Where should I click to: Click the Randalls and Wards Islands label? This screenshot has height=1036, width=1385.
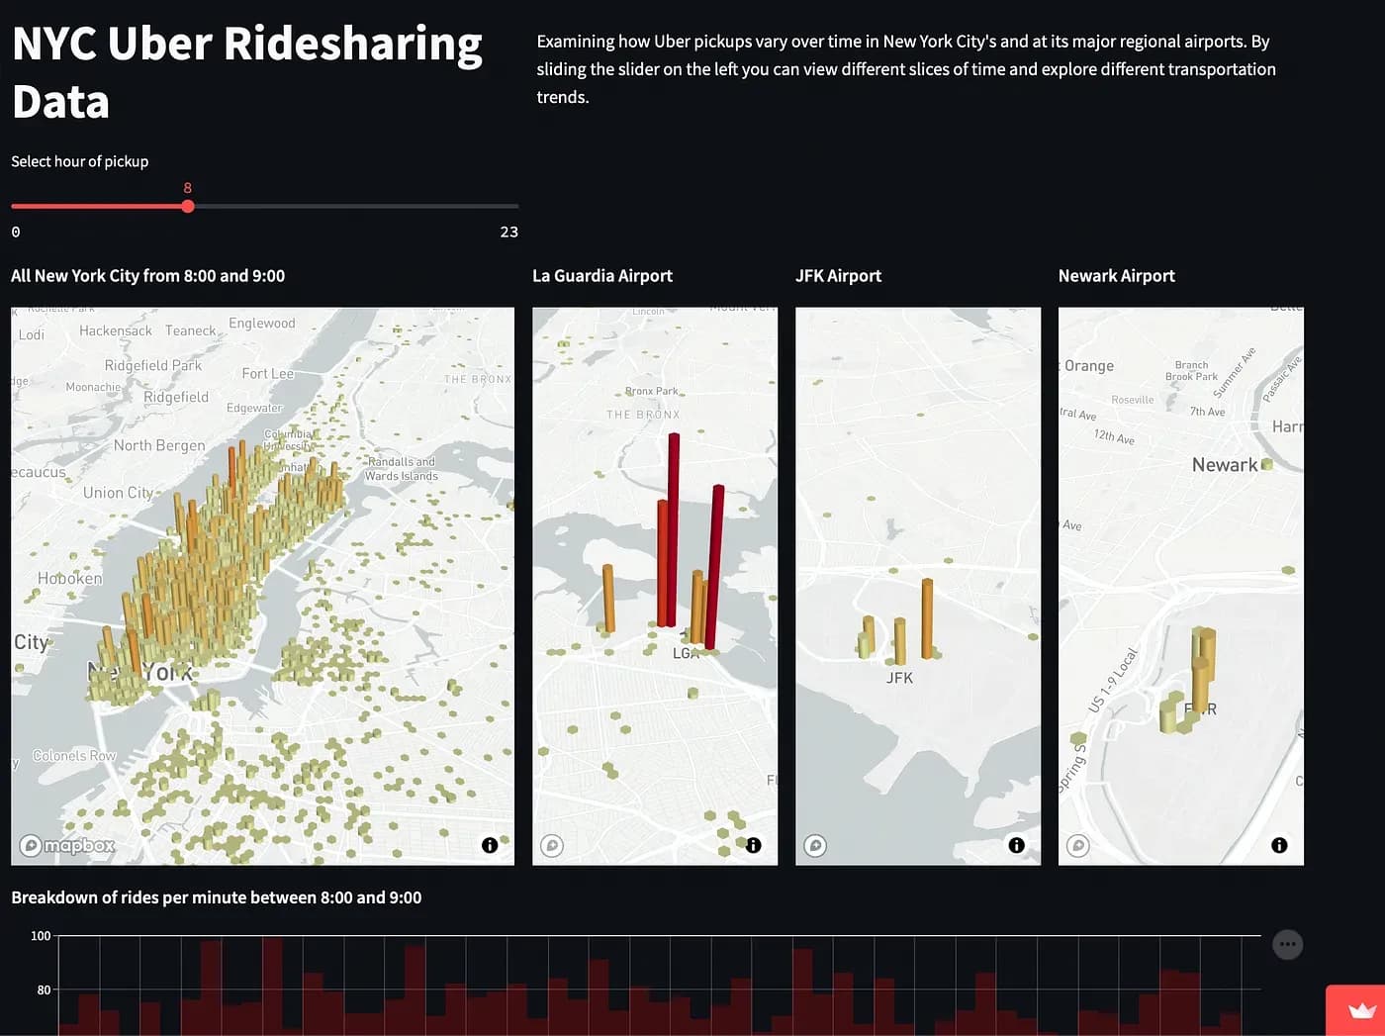click(401, 469)
